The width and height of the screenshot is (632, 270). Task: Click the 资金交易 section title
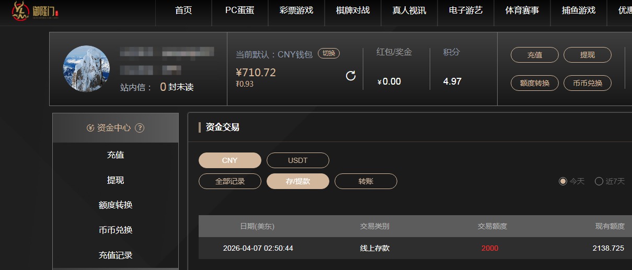pyautogui.click(x=223, y=127)
